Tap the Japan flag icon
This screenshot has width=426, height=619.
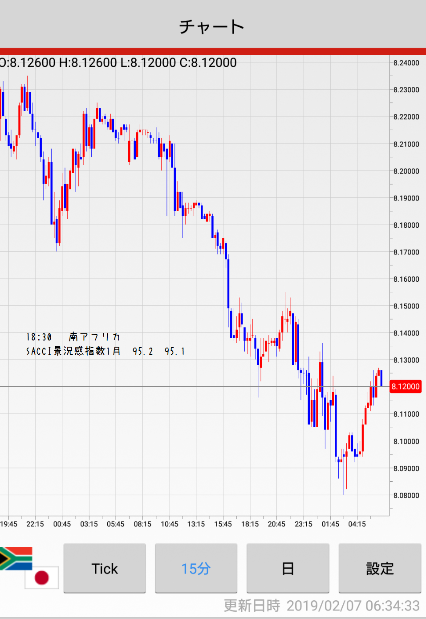coord(41,578)
